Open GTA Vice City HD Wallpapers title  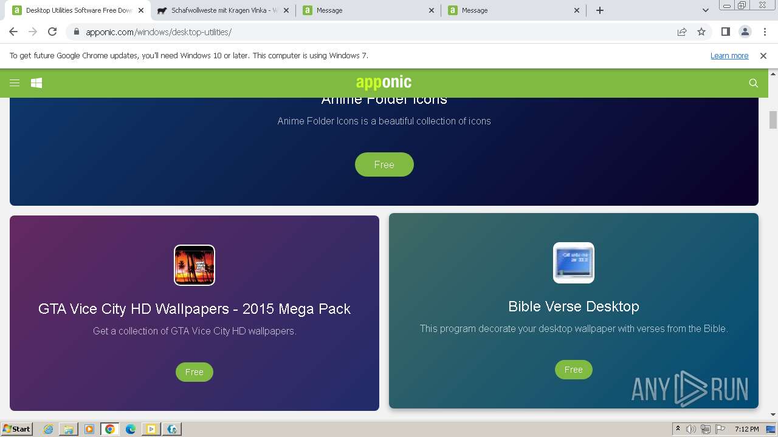coord(194,308)
